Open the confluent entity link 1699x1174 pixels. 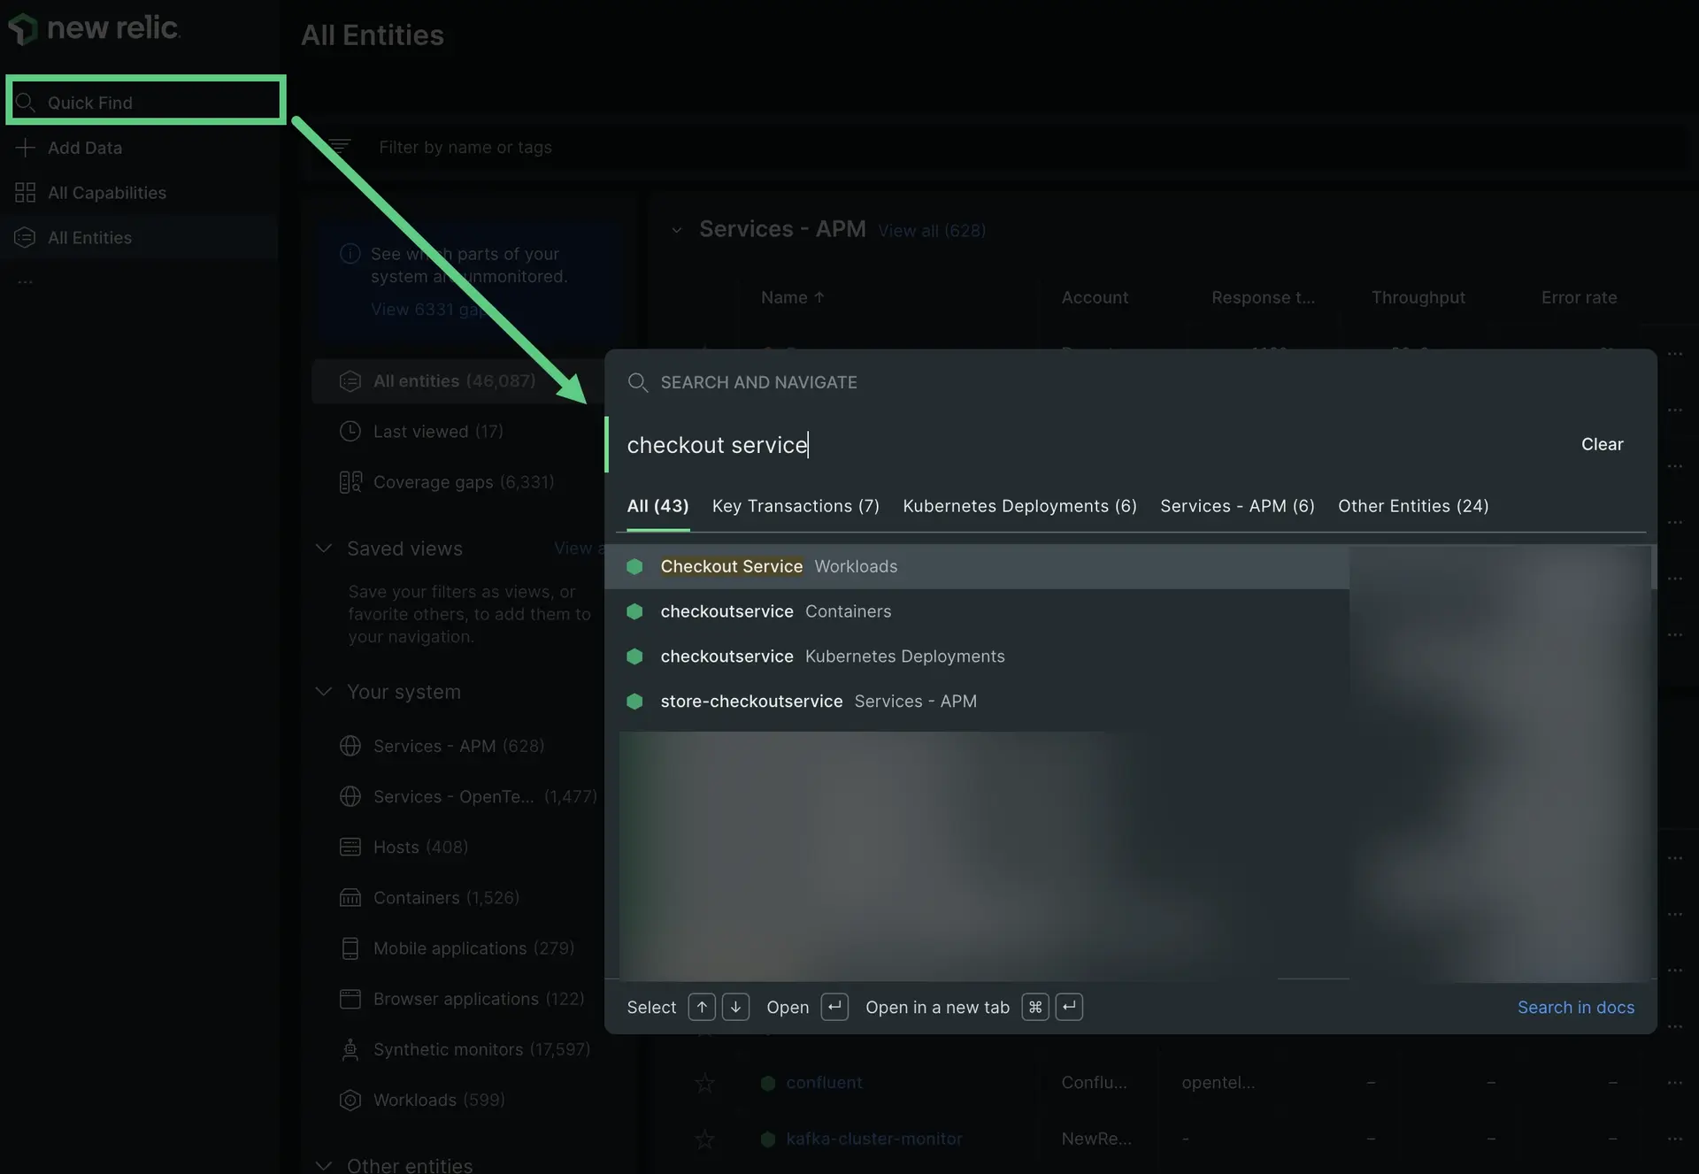(x=824, y=1083)
